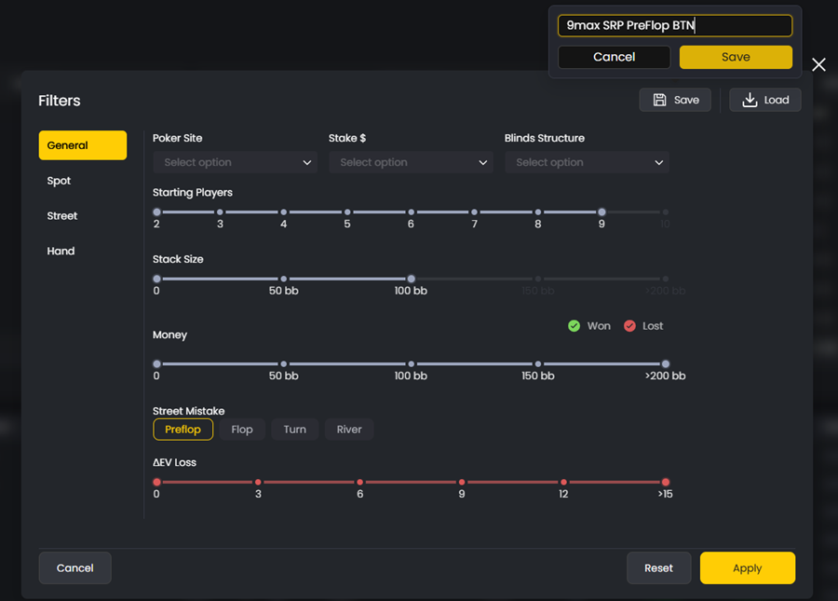Enable the Flop street mistake filter

pyautogui.click(x=242, y=430)
